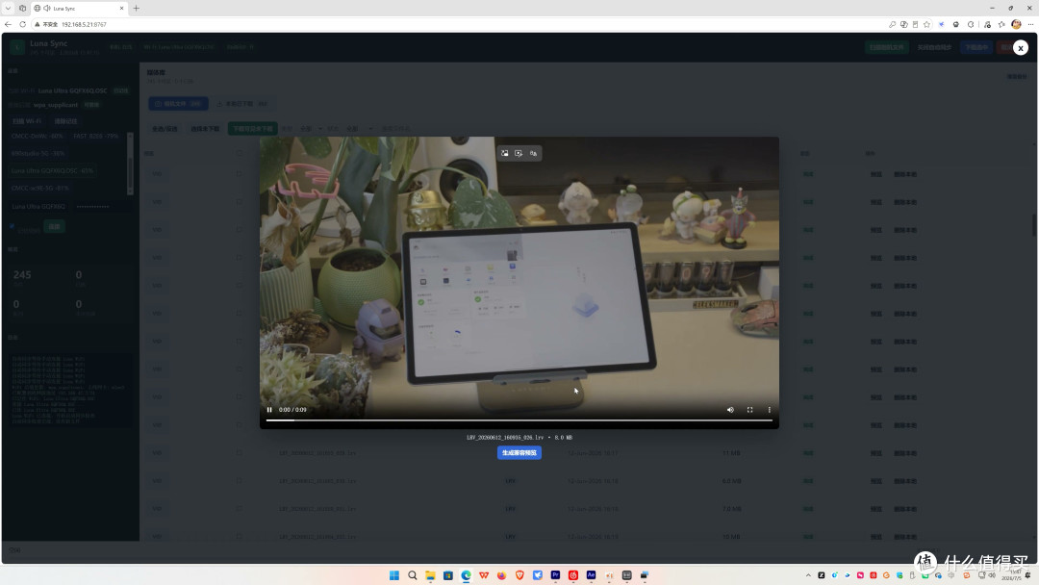Open the reader view icon in the address bar
The image size is (1039, 585).
(915, 24)
